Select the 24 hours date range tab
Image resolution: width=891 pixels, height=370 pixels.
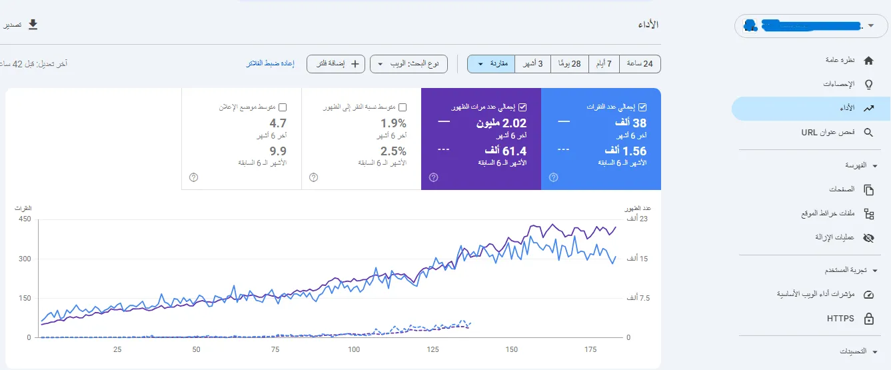(x=640, y=64)
